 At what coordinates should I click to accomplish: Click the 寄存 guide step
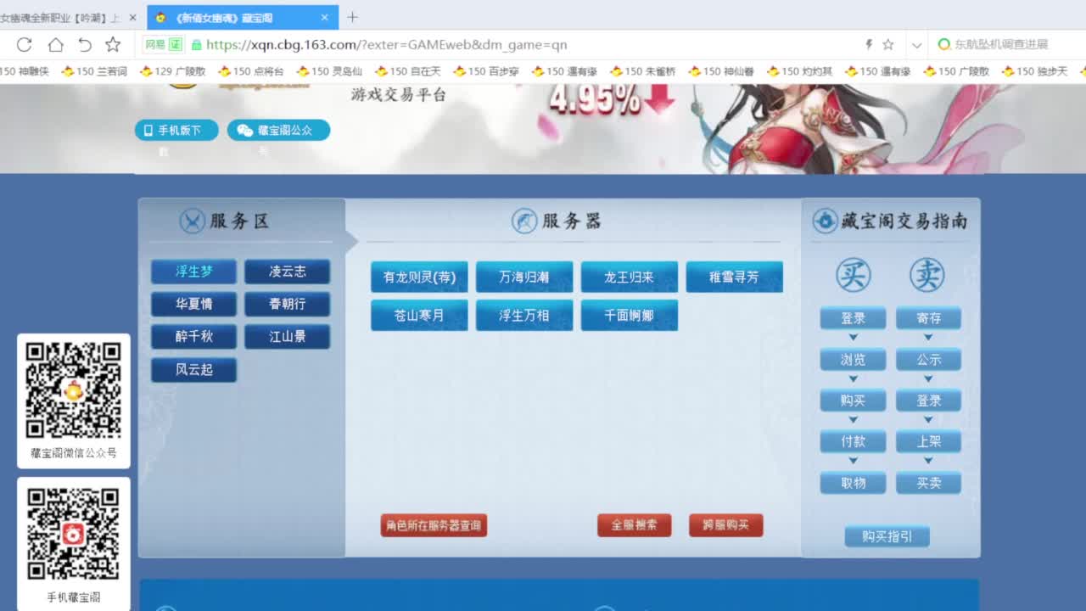tap(929, 318)
